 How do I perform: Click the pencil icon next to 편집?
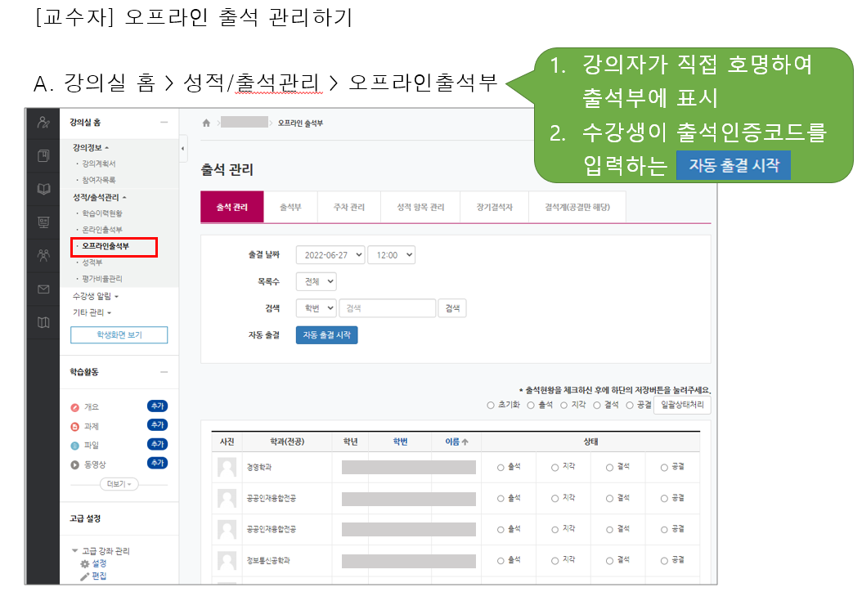click(x=84, y=576)
